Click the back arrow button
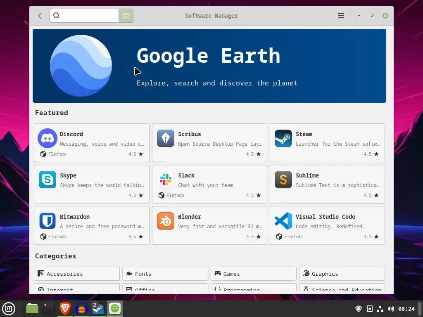The image size is (423, 317). tap(40, 16)
